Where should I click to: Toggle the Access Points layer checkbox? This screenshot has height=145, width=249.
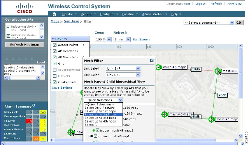(54, 45)
